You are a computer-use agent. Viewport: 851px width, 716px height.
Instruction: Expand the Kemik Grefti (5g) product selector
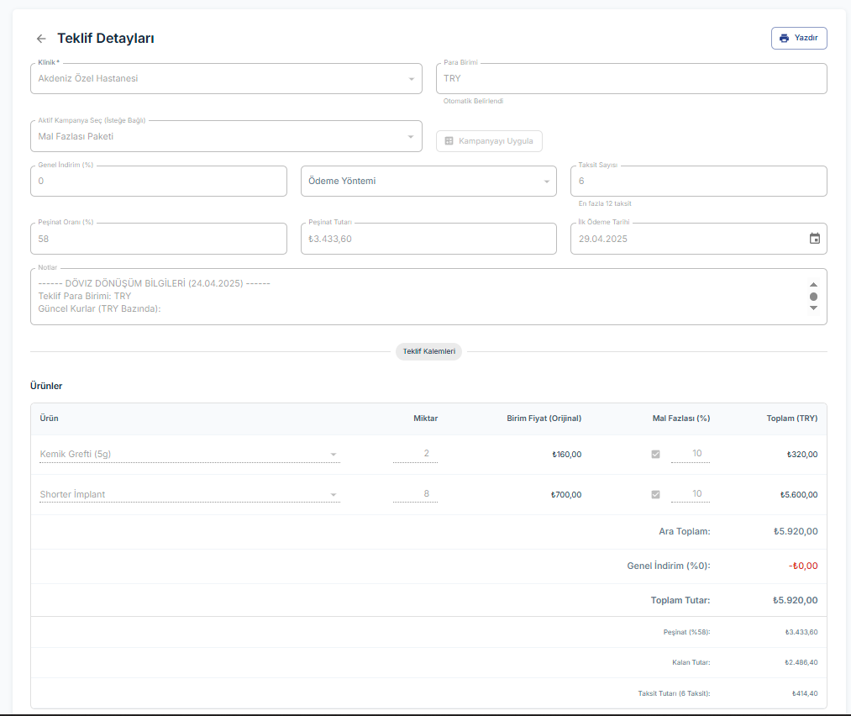coord(334,455)
